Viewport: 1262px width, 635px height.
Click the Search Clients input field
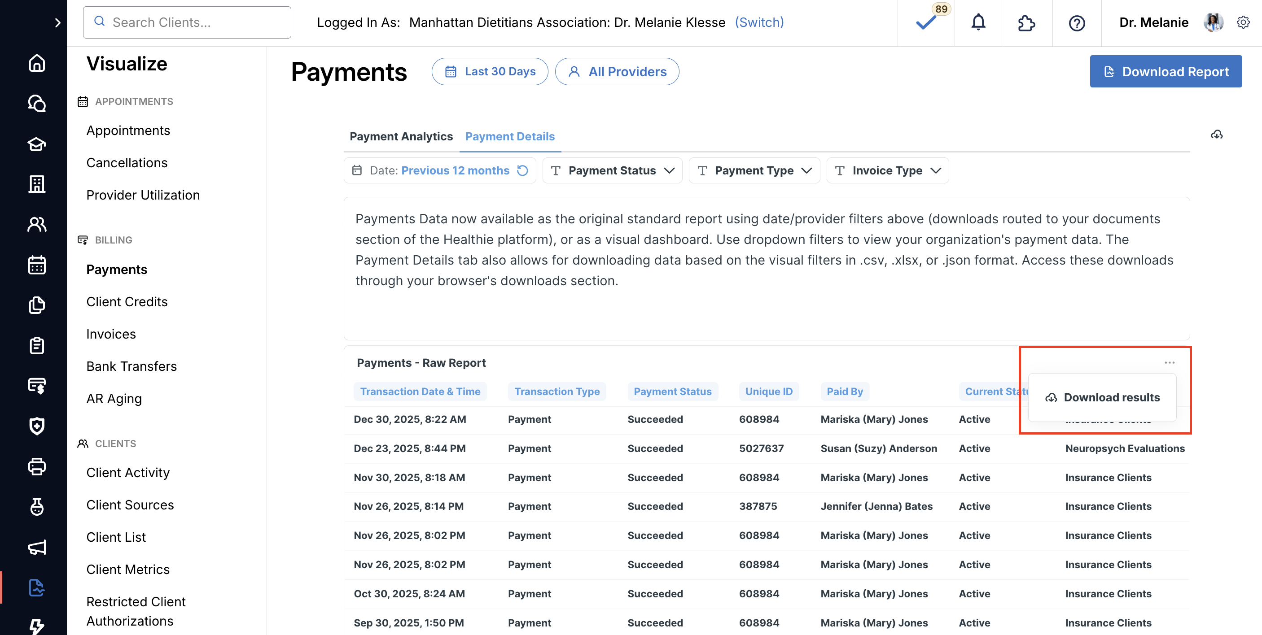[x=187, y=22]
